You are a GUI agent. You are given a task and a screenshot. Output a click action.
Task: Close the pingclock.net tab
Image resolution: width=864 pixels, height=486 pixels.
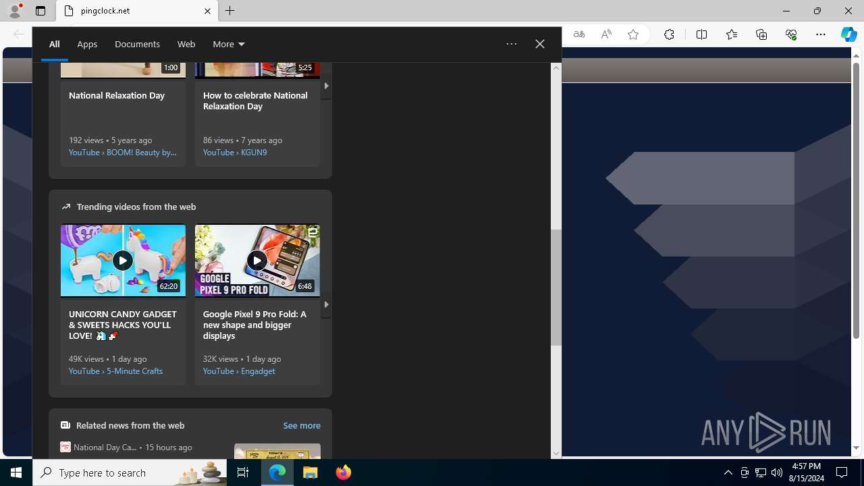pyautogui.click(x=207, y=11)
